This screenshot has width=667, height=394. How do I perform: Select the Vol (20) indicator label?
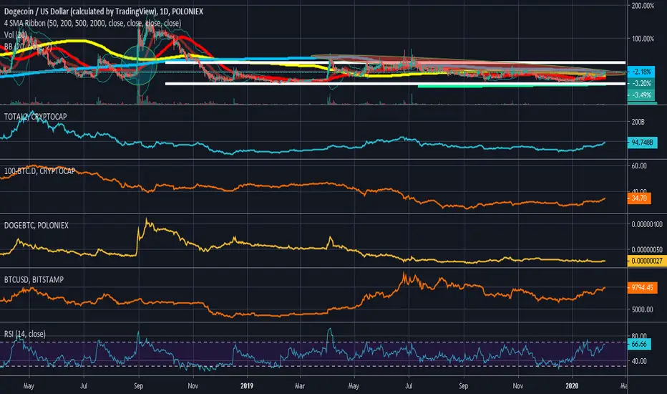[15, 34]
